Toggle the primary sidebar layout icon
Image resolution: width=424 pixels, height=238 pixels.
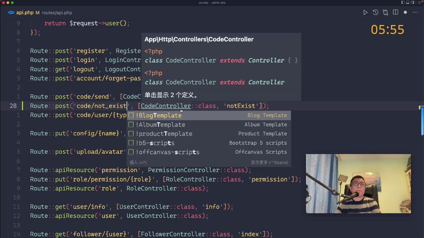(x=403, y=2)
